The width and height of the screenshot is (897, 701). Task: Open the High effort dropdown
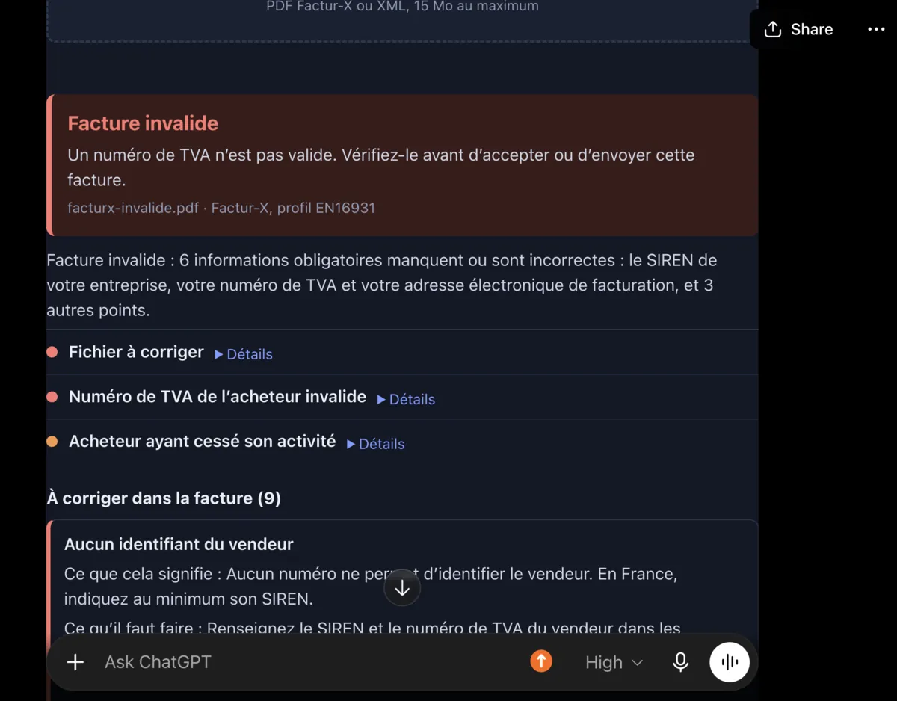point(614,662)
